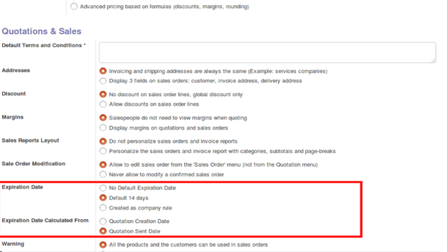Choose Default 14 days expiration
This screenshot has height=252, width=447.
point(103,198)
